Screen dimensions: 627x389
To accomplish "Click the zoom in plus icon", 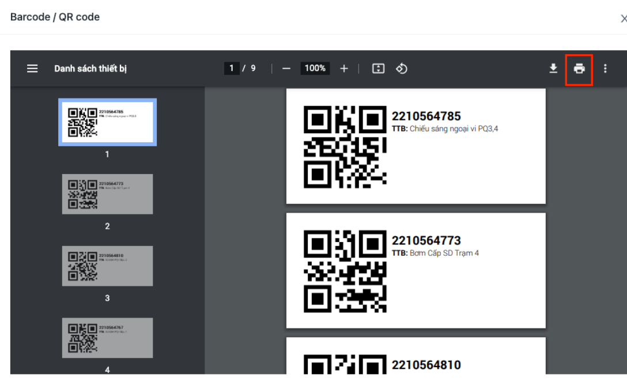I will pos(344,69).
